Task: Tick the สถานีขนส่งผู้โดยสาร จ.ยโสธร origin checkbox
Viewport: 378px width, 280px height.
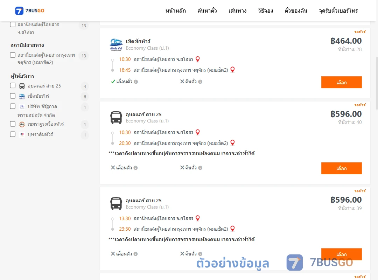Action: pyautogui.click(x=13, y=24)
